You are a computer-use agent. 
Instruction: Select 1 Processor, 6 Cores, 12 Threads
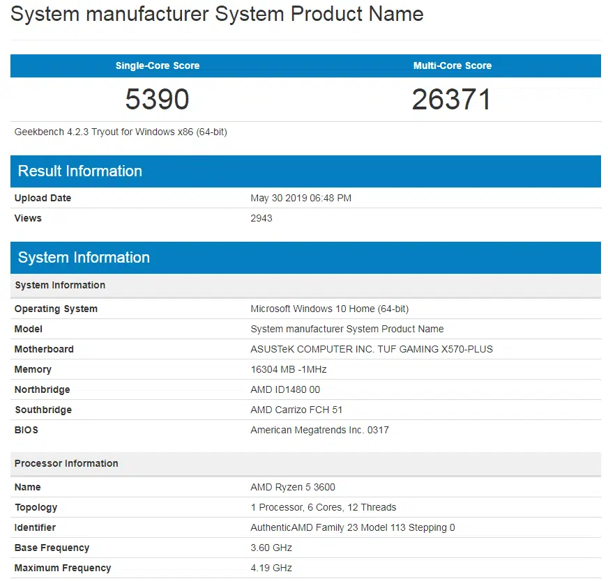coord(324,507)
